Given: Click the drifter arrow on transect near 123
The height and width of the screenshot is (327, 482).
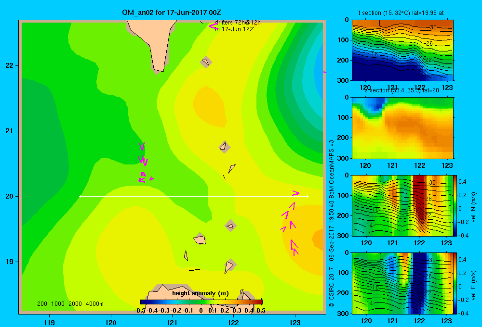Looking at the screenshot, I should [x=296, y=193].
